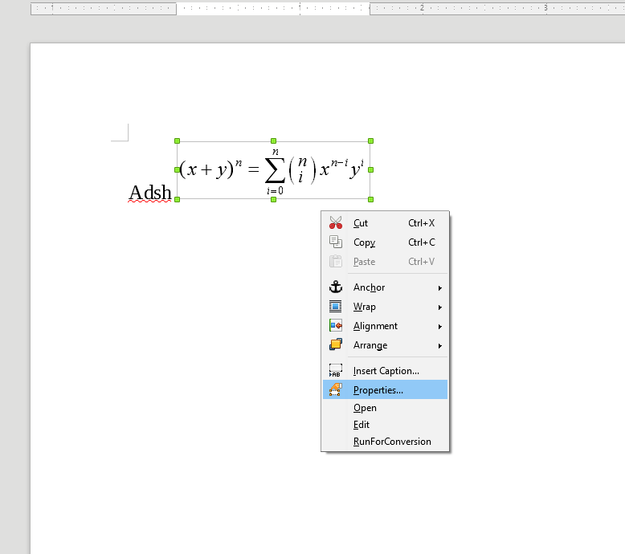Expand the Wrap submenu arrow
Viewport: 625px width, 554px height.
440,308
